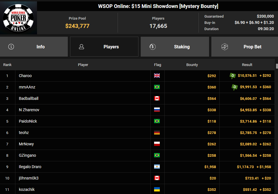This screenshot has height=194, width=278.
Task: Click the $20 bounty for j0hnsm0k3
Action: 213,178
